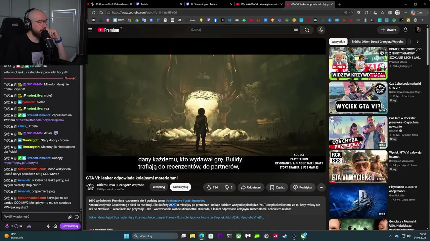Show more filter chips with right arrow
The height and width of the screenshot is (241, 430).
click(x=418, y=42)
